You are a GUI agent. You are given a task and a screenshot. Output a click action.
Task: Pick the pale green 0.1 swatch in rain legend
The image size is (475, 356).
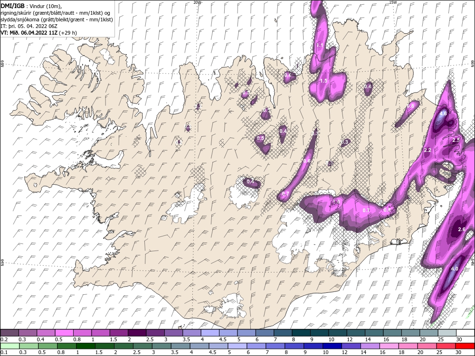pyautogui.click(x=9, y=346)
